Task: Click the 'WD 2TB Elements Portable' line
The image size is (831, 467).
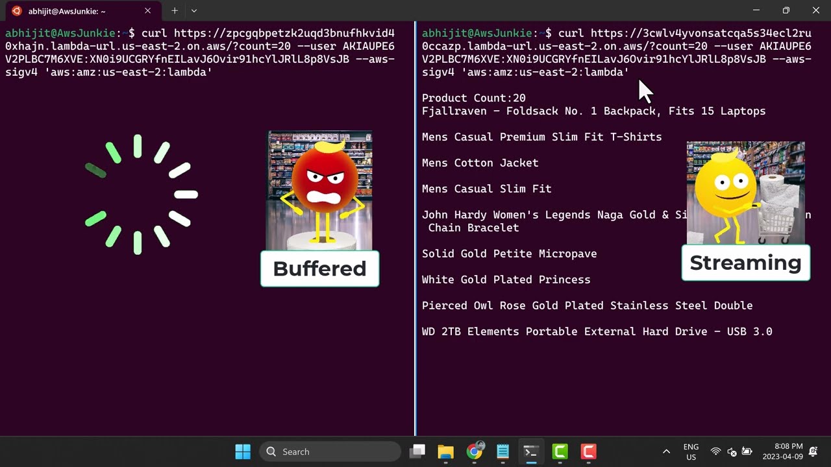Action: 597,331
